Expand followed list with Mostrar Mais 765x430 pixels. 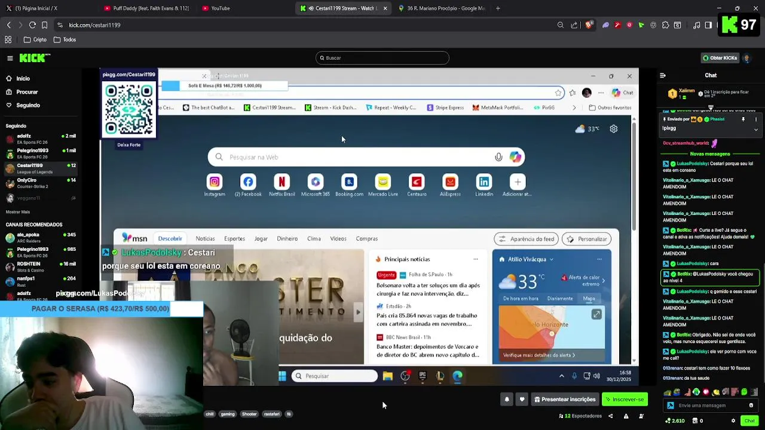coord(18,212)
